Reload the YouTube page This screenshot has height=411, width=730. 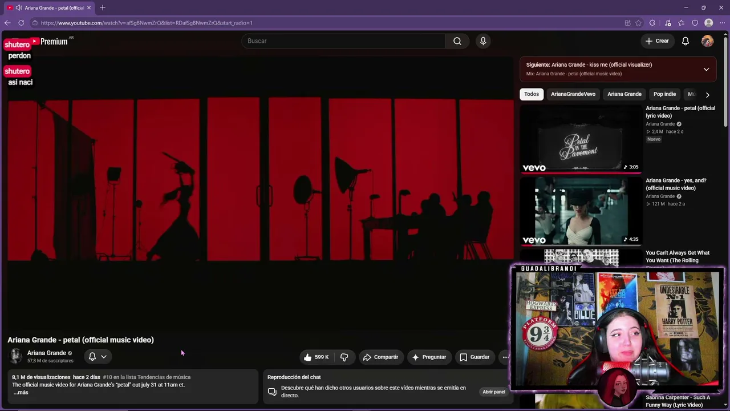pos(21,23)
